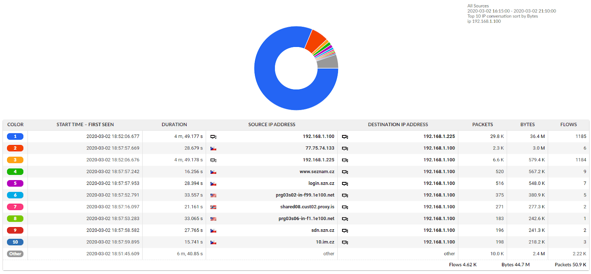Sort by the FLOWS column header

568,125
